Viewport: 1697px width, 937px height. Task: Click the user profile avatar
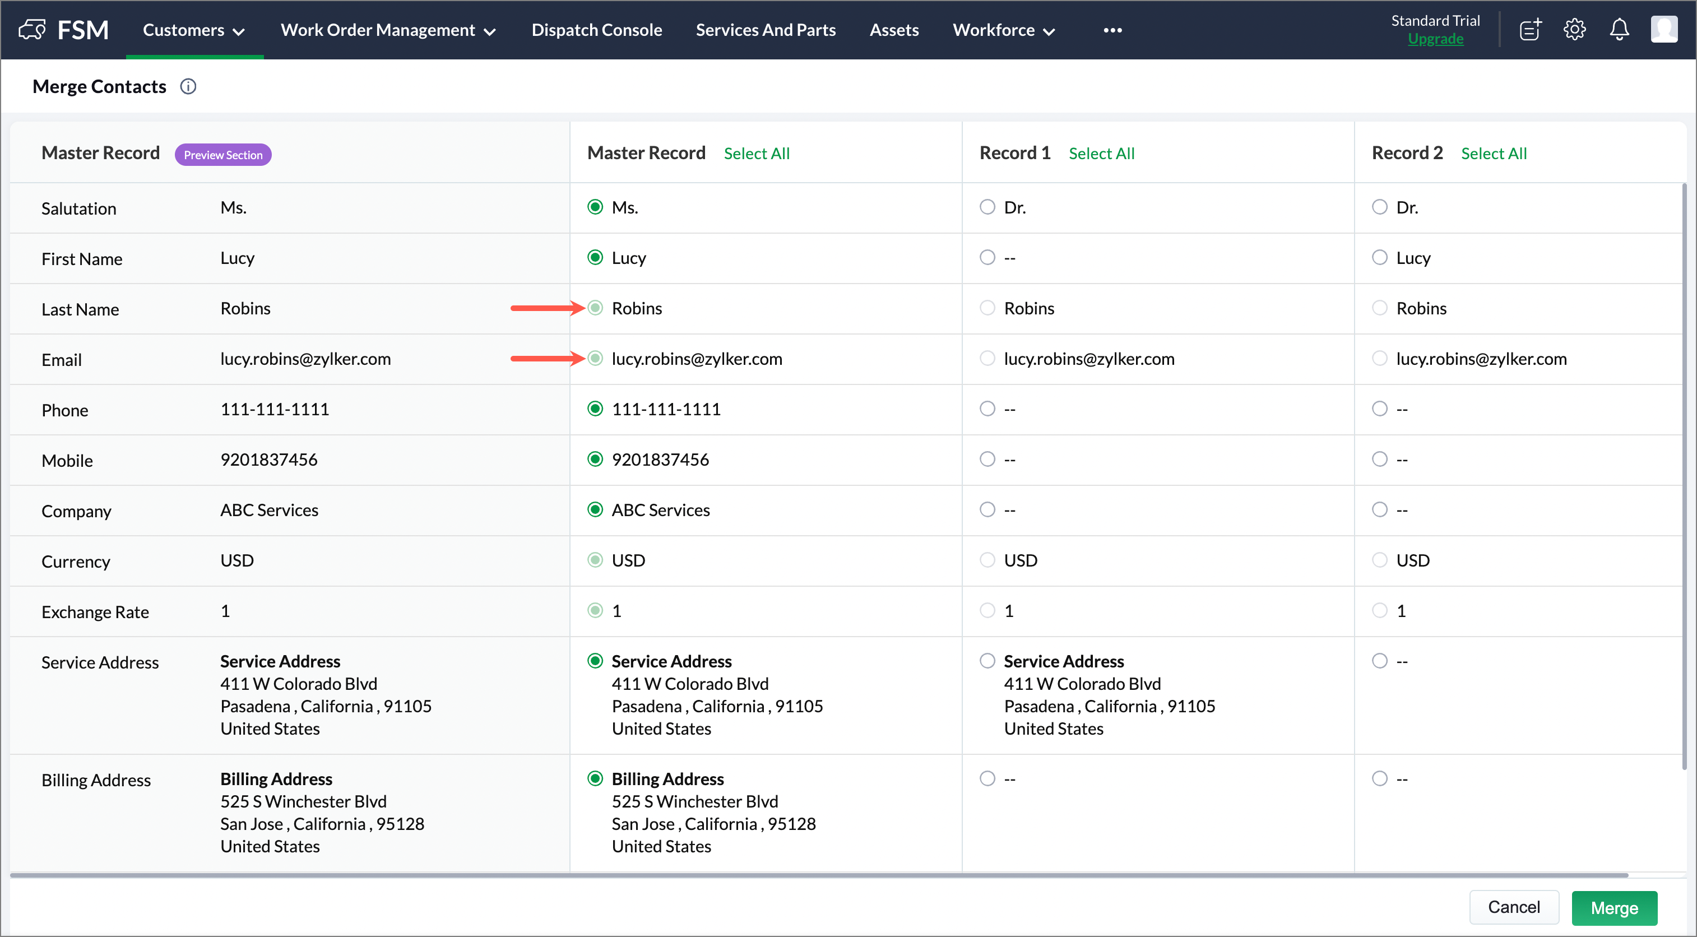[x=1664, y=30]
